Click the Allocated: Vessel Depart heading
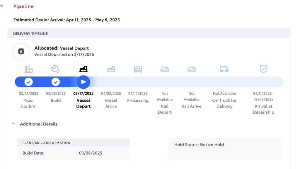 tap(62, 48)
